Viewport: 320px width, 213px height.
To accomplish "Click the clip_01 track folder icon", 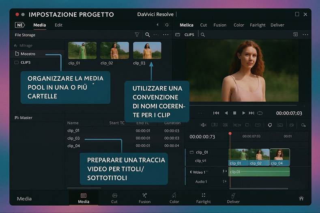I will (191, 152).
